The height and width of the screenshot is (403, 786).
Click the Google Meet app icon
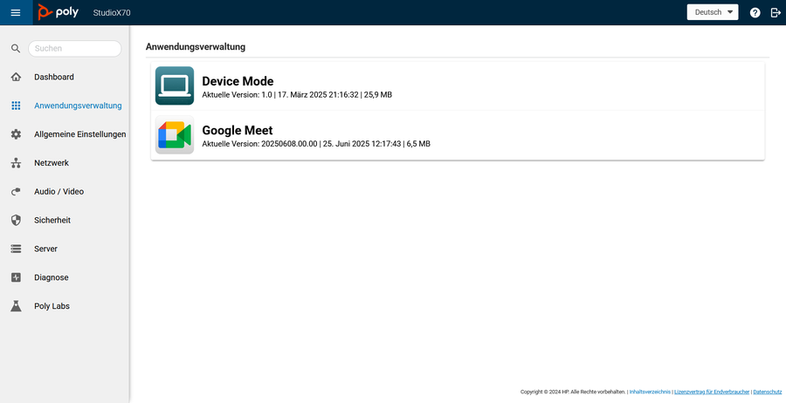click(x=175, y=136)
